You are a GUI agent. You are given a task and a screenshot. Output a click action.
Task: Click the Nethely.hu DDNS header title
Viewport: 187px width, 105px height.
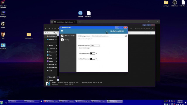tap(117, 31)
